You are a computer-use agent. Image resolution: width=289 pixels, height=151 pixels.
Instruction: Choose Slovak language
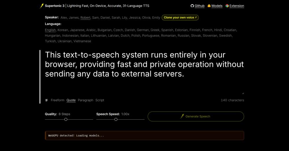(x=196, y=36)
